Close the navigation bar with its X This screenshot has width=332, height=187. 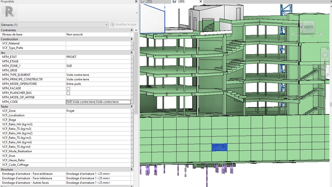tap(327, 49)
